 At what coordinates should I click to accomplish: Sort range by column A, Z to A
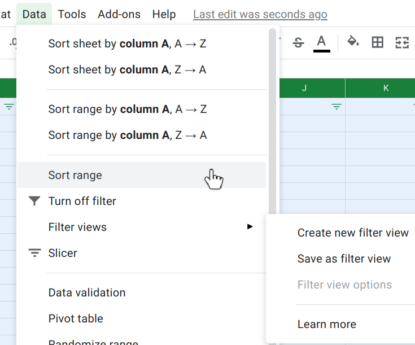click(128, 135)
